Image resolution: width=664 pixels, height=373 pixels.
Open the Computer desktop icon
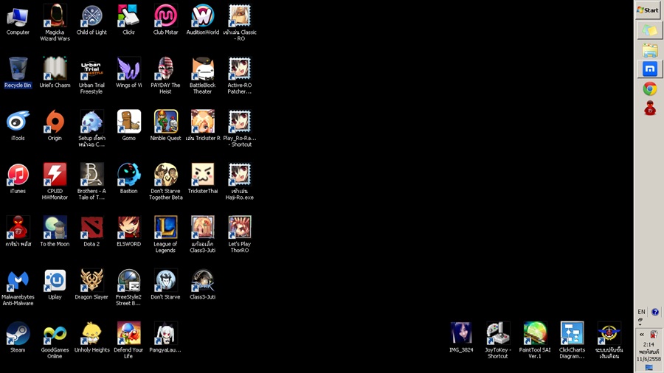18,19
